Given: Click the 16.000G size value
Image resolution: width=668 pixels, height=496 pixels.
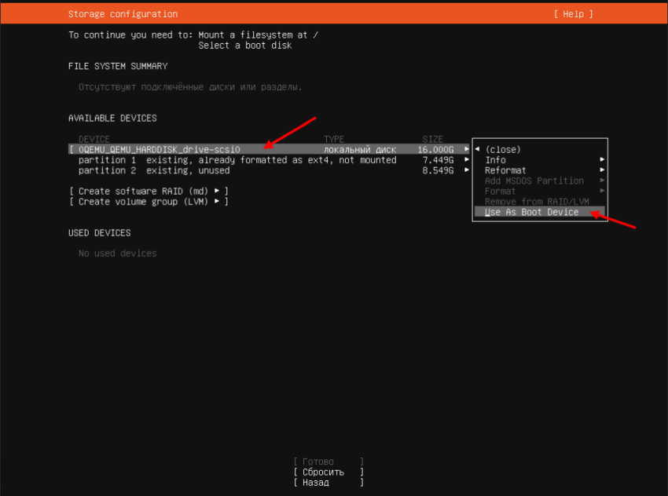Looking at the screenshot, I should [x=435, y=150].
